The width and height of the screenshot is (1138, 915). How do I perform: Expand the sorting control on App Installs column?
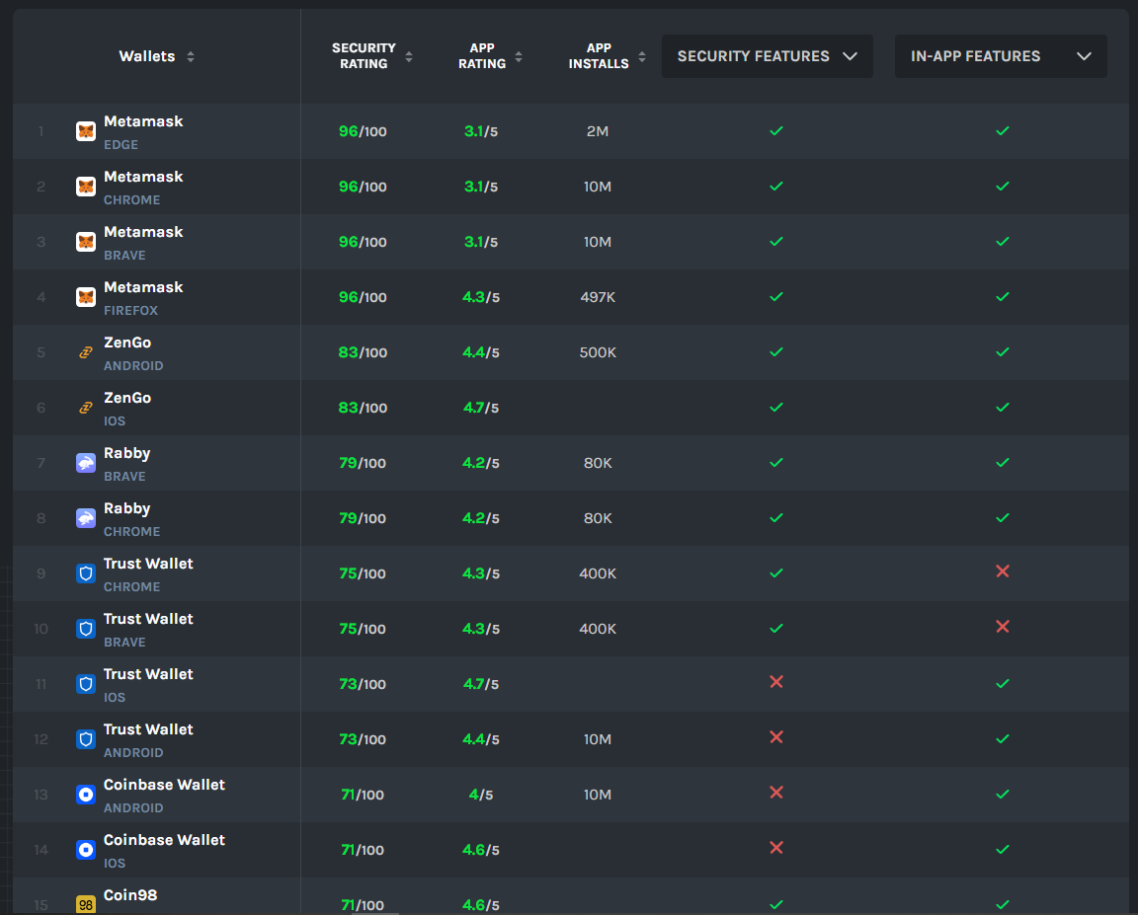click(642, 56)
